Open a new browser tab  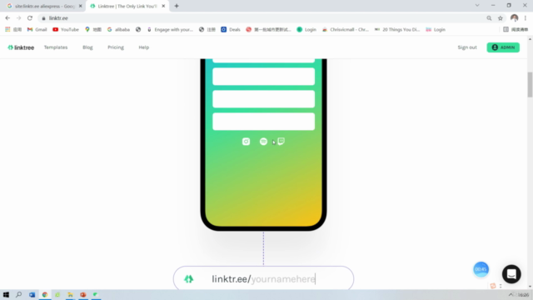point(177,6)
